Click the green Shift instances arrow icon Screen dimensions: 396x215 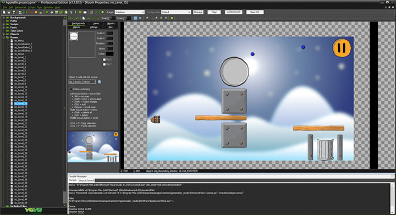coord(88,18)
